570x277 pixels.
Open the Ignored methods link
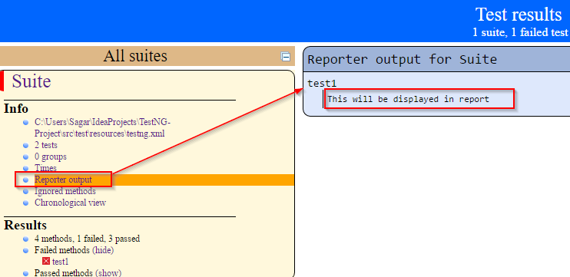(x=65, y=191)
